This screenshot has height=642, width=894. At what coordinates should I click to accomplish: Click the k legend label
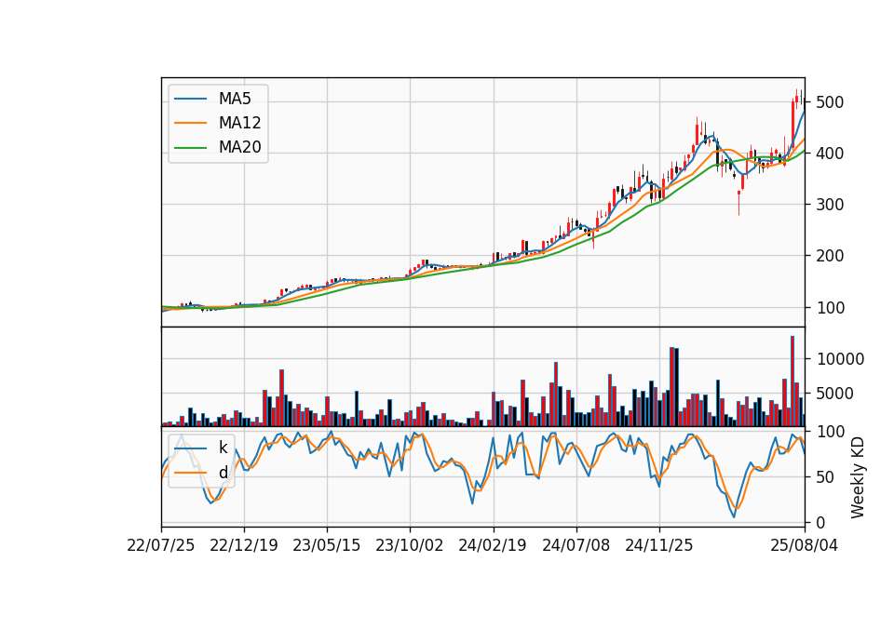pyautogui.click(x=223, y=448)
